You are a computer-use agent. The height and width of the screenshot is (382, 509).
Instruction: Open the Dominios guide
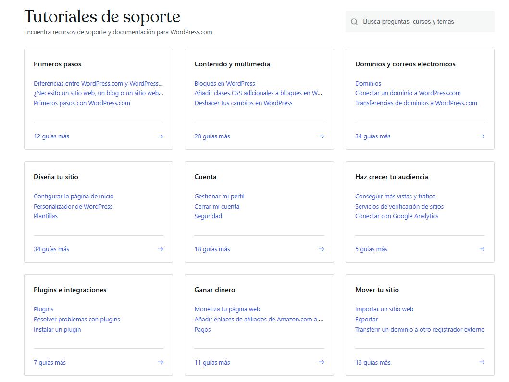(368, 83)
